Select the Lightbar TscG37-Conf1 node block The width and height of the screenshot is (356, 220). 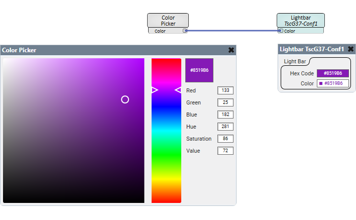click(x=300, y=21)
